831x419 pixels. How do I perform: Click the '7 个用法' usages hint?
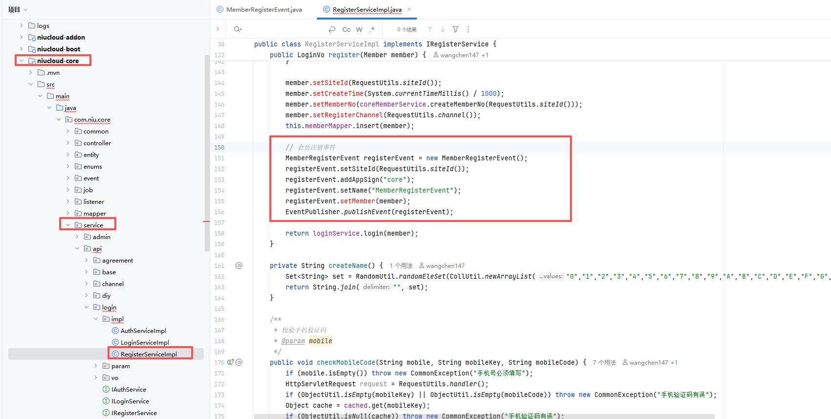[x=604, y=363]
